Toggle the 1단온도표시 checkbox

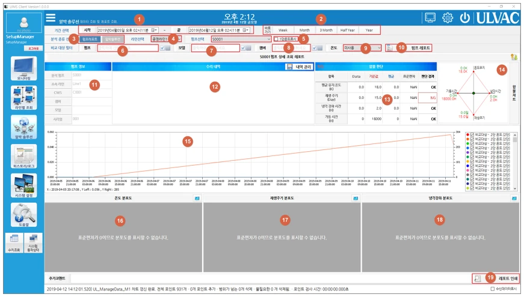[276, 39]
